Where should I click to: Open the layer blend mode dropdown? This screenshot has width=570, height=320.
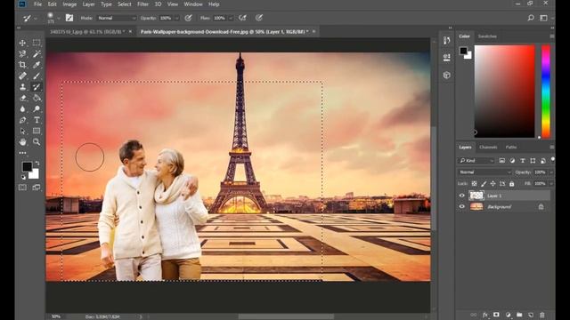pyautogui.click(x=484, y=172)
